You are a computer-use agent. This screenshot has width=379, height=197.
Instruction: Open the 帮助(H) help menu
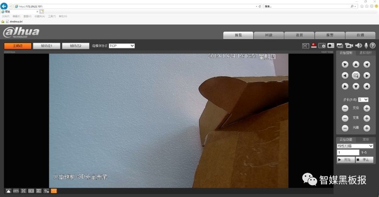point(63,16)
